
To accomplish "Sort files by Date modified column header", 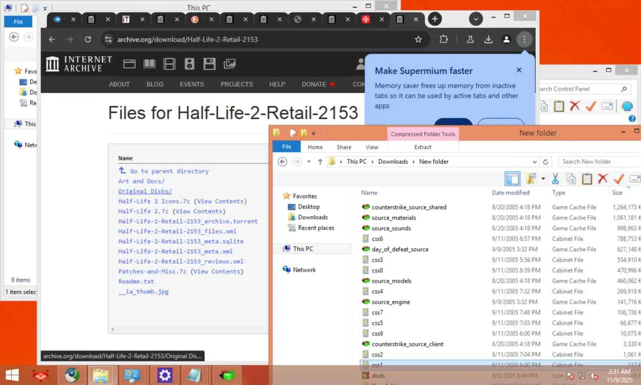I will click(510, 192).
